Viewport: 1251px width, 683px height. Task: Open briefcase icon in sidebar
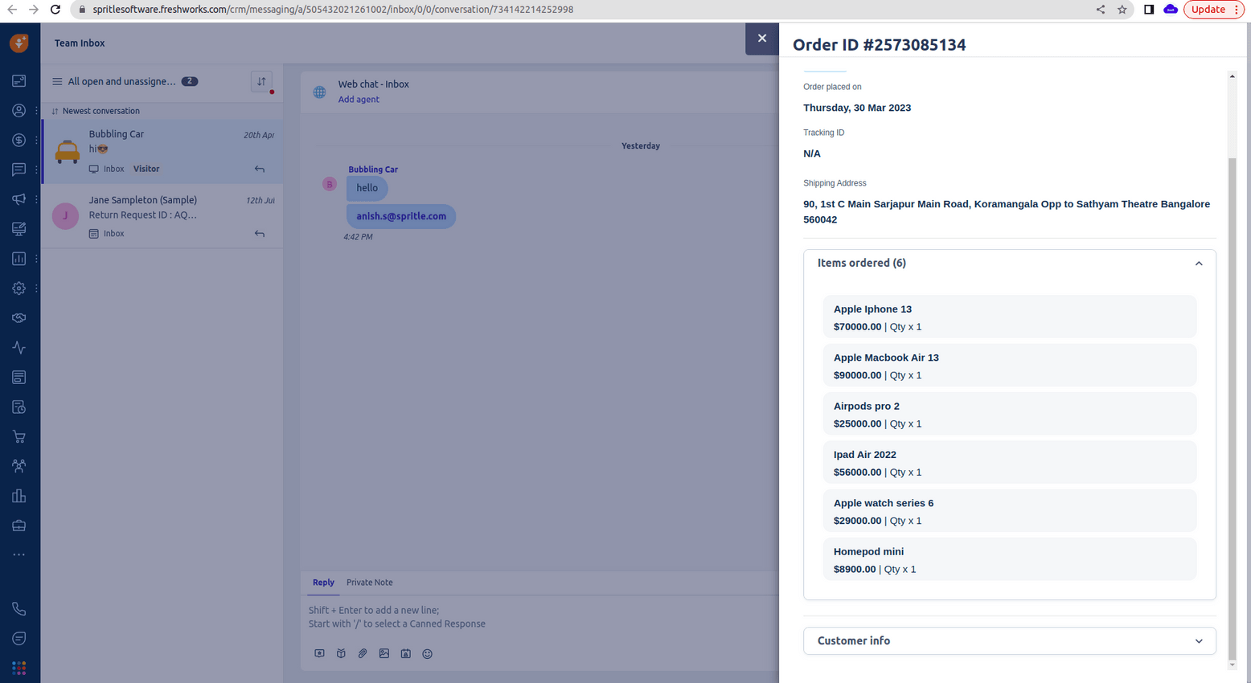click(x=18, y=526)
